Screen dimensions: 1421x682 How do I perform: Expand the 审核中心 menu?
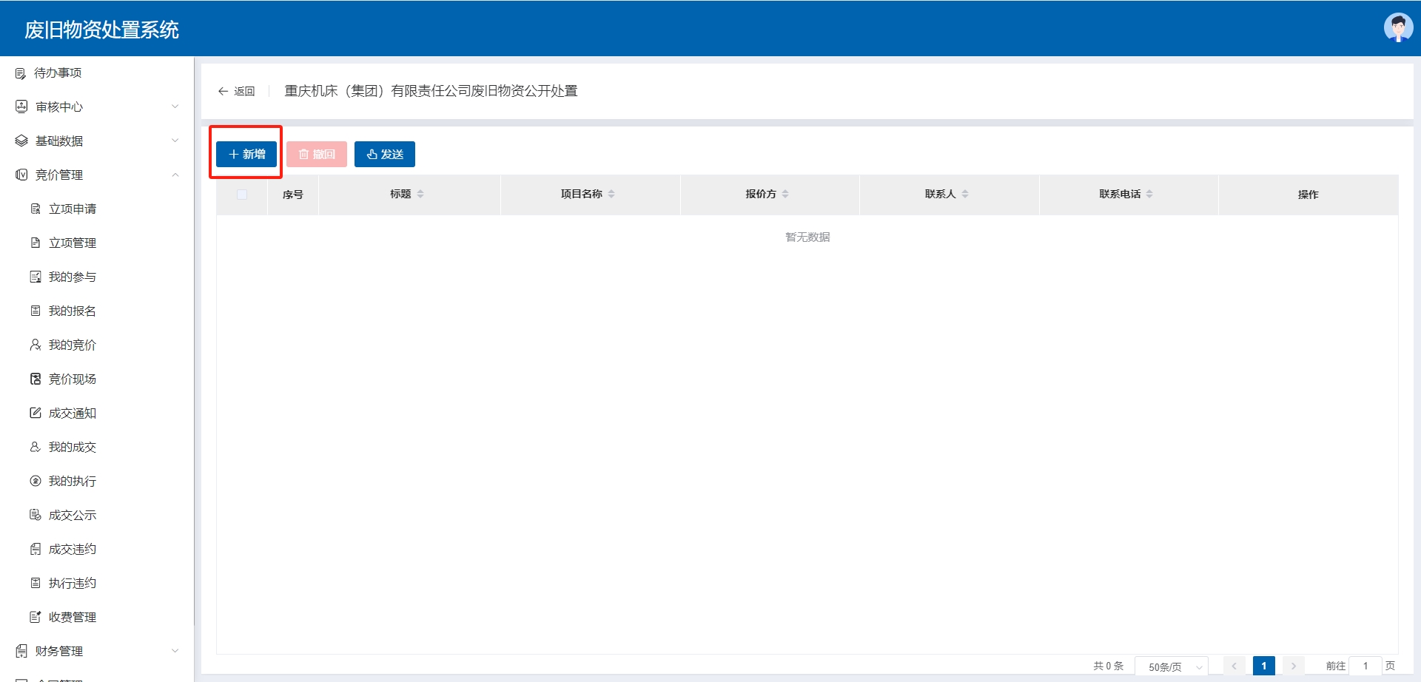pos(175,107)
